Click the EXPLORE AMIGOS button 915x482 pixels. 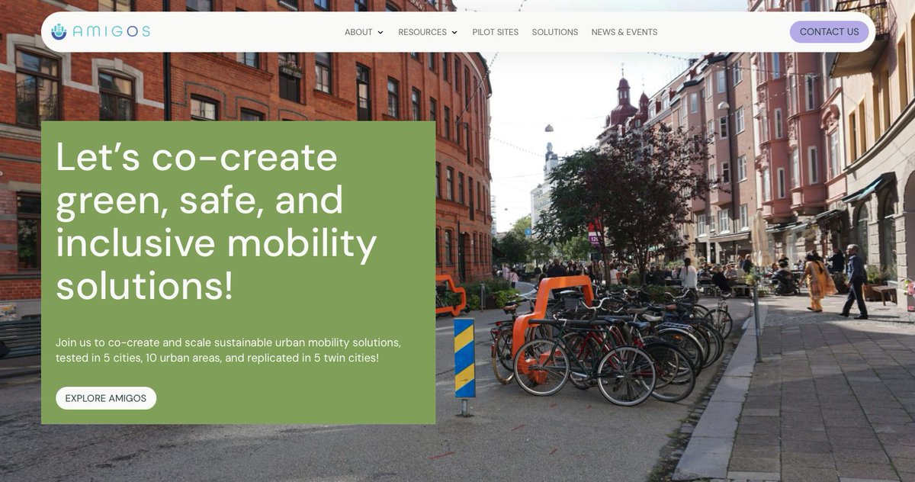pos(106,398)
